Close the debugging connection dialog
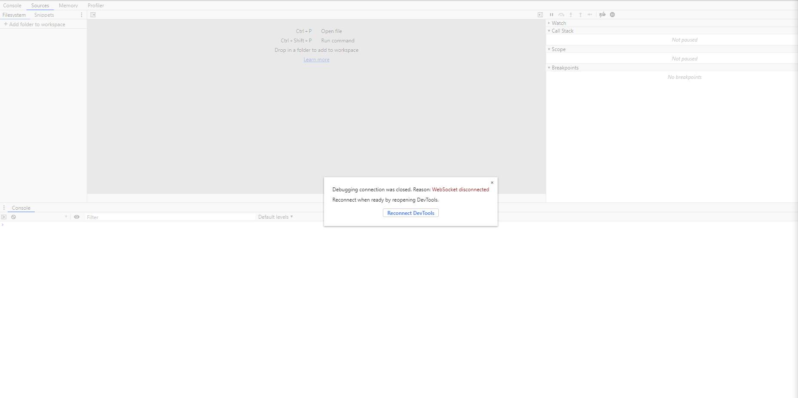 [x=492, y=183]
